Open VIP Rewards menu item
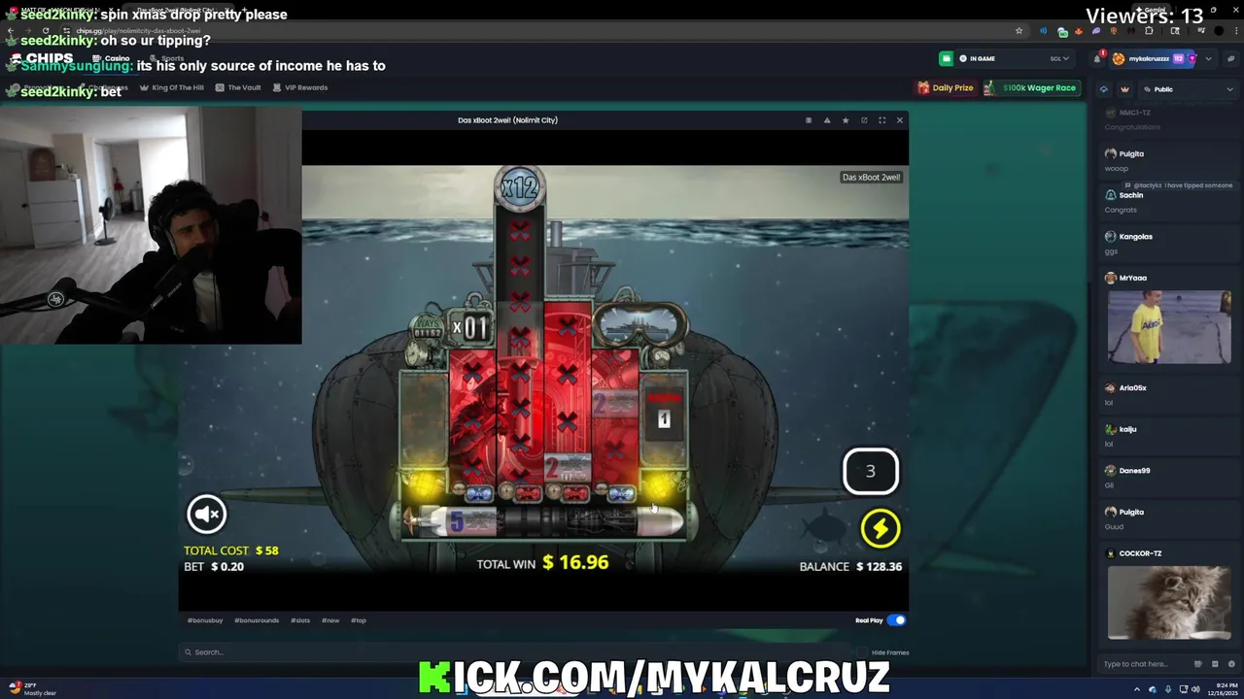Viewport: 1244px width, 699px height. coord(300,87)
